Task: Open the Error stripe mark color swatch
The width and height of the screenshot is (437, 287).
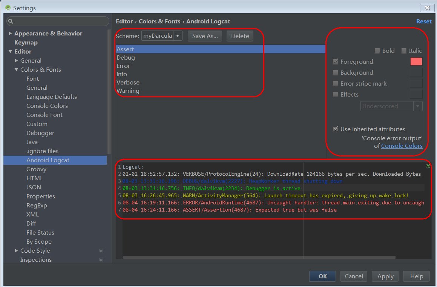Action: (x=416, y=83)
